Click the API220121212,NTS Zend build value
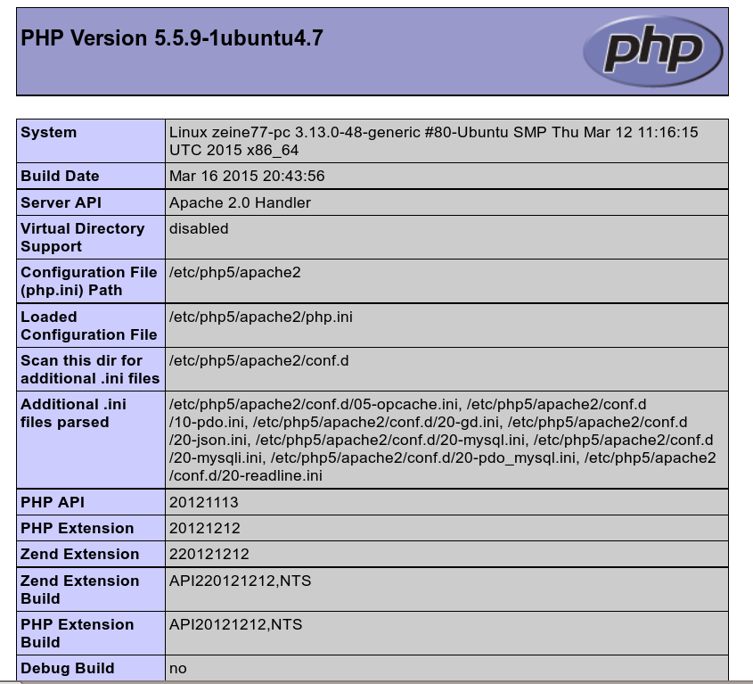The height and width of the screenshot is (684, 753). click(240, 581)
